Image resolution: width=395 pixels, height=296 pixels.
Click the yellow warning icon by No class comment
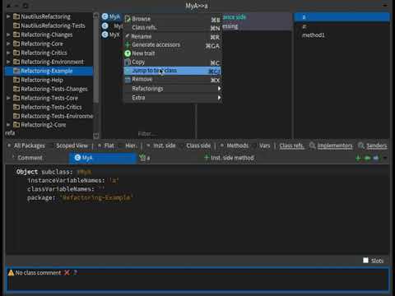11,273
